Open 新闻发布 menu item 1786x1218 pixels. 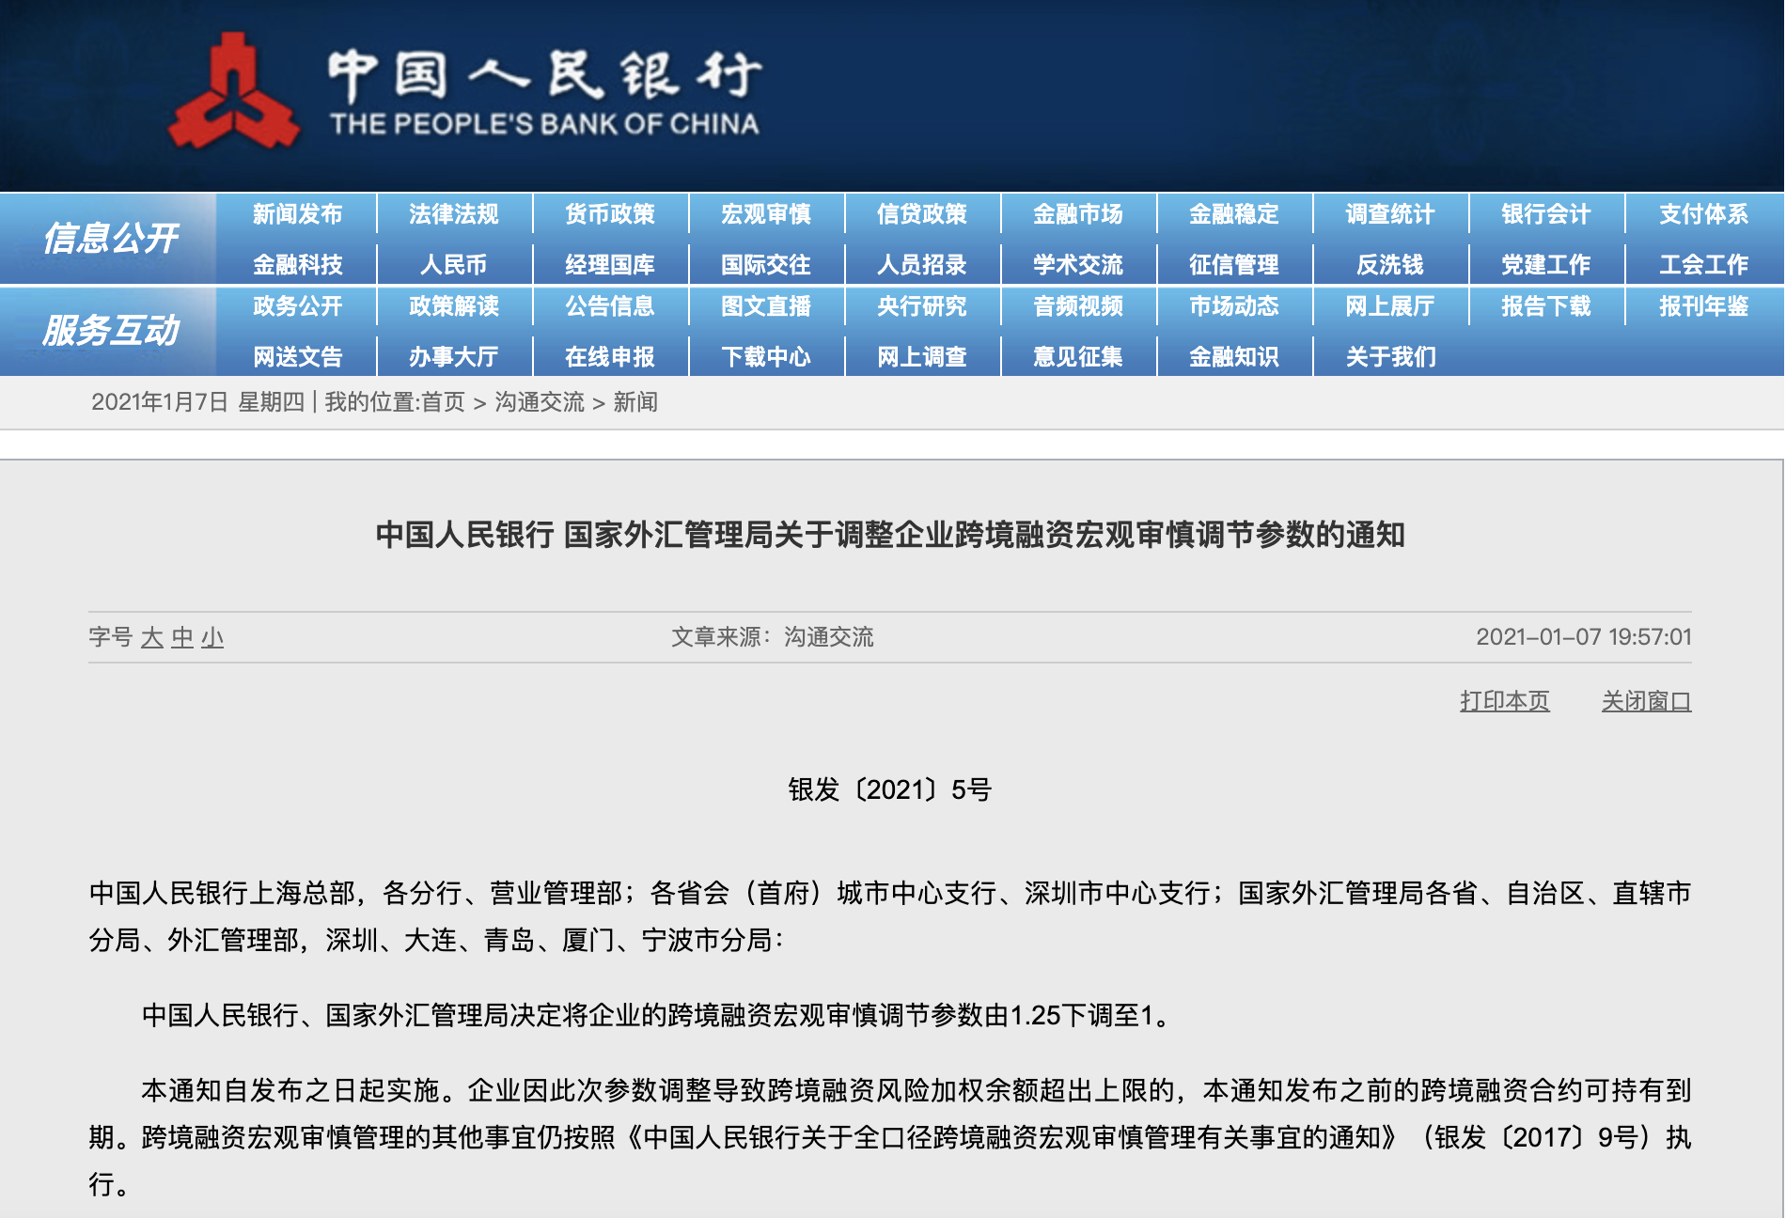point(297,214)
